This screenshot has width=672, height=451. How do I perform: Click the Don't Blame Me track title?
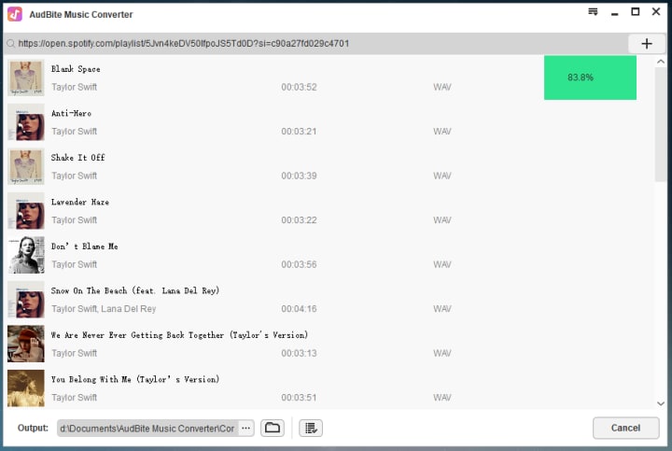(x=84, y=247)
